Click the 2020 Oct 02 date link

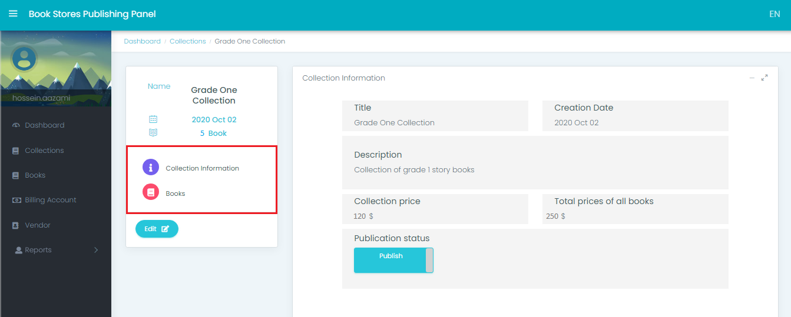[x=214, y=119]
